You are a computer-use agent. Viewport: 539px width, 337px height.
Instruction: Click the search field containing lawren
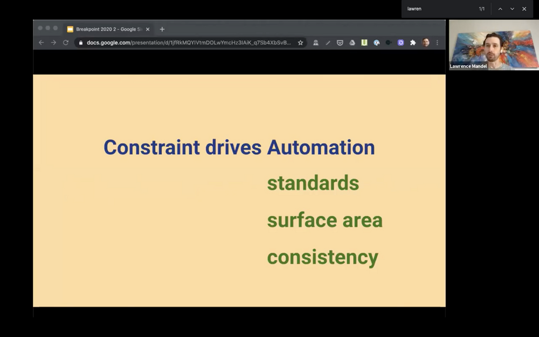tap(442, 9)
